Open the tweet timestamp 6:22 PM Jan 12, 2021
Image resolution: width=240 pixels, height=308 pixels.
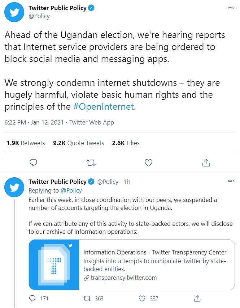34,122
